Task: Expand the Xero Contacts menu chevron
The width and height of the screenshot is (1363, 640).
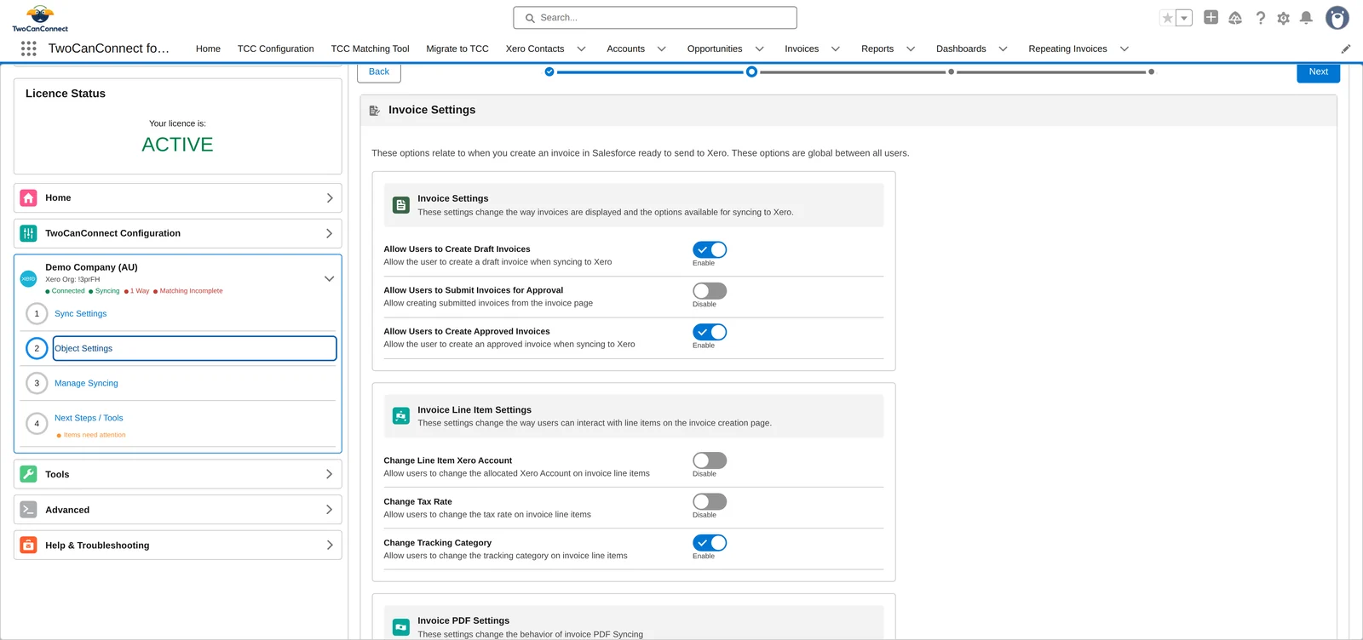Action: click(x=581, y=49)
